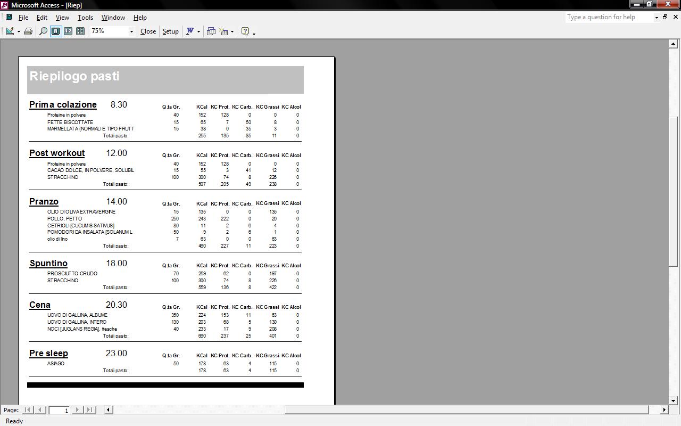Image resolution: width=681 pixels, height=426 pixels.
Task: Click the Database Window icon
Action: [x=211, y=31]
